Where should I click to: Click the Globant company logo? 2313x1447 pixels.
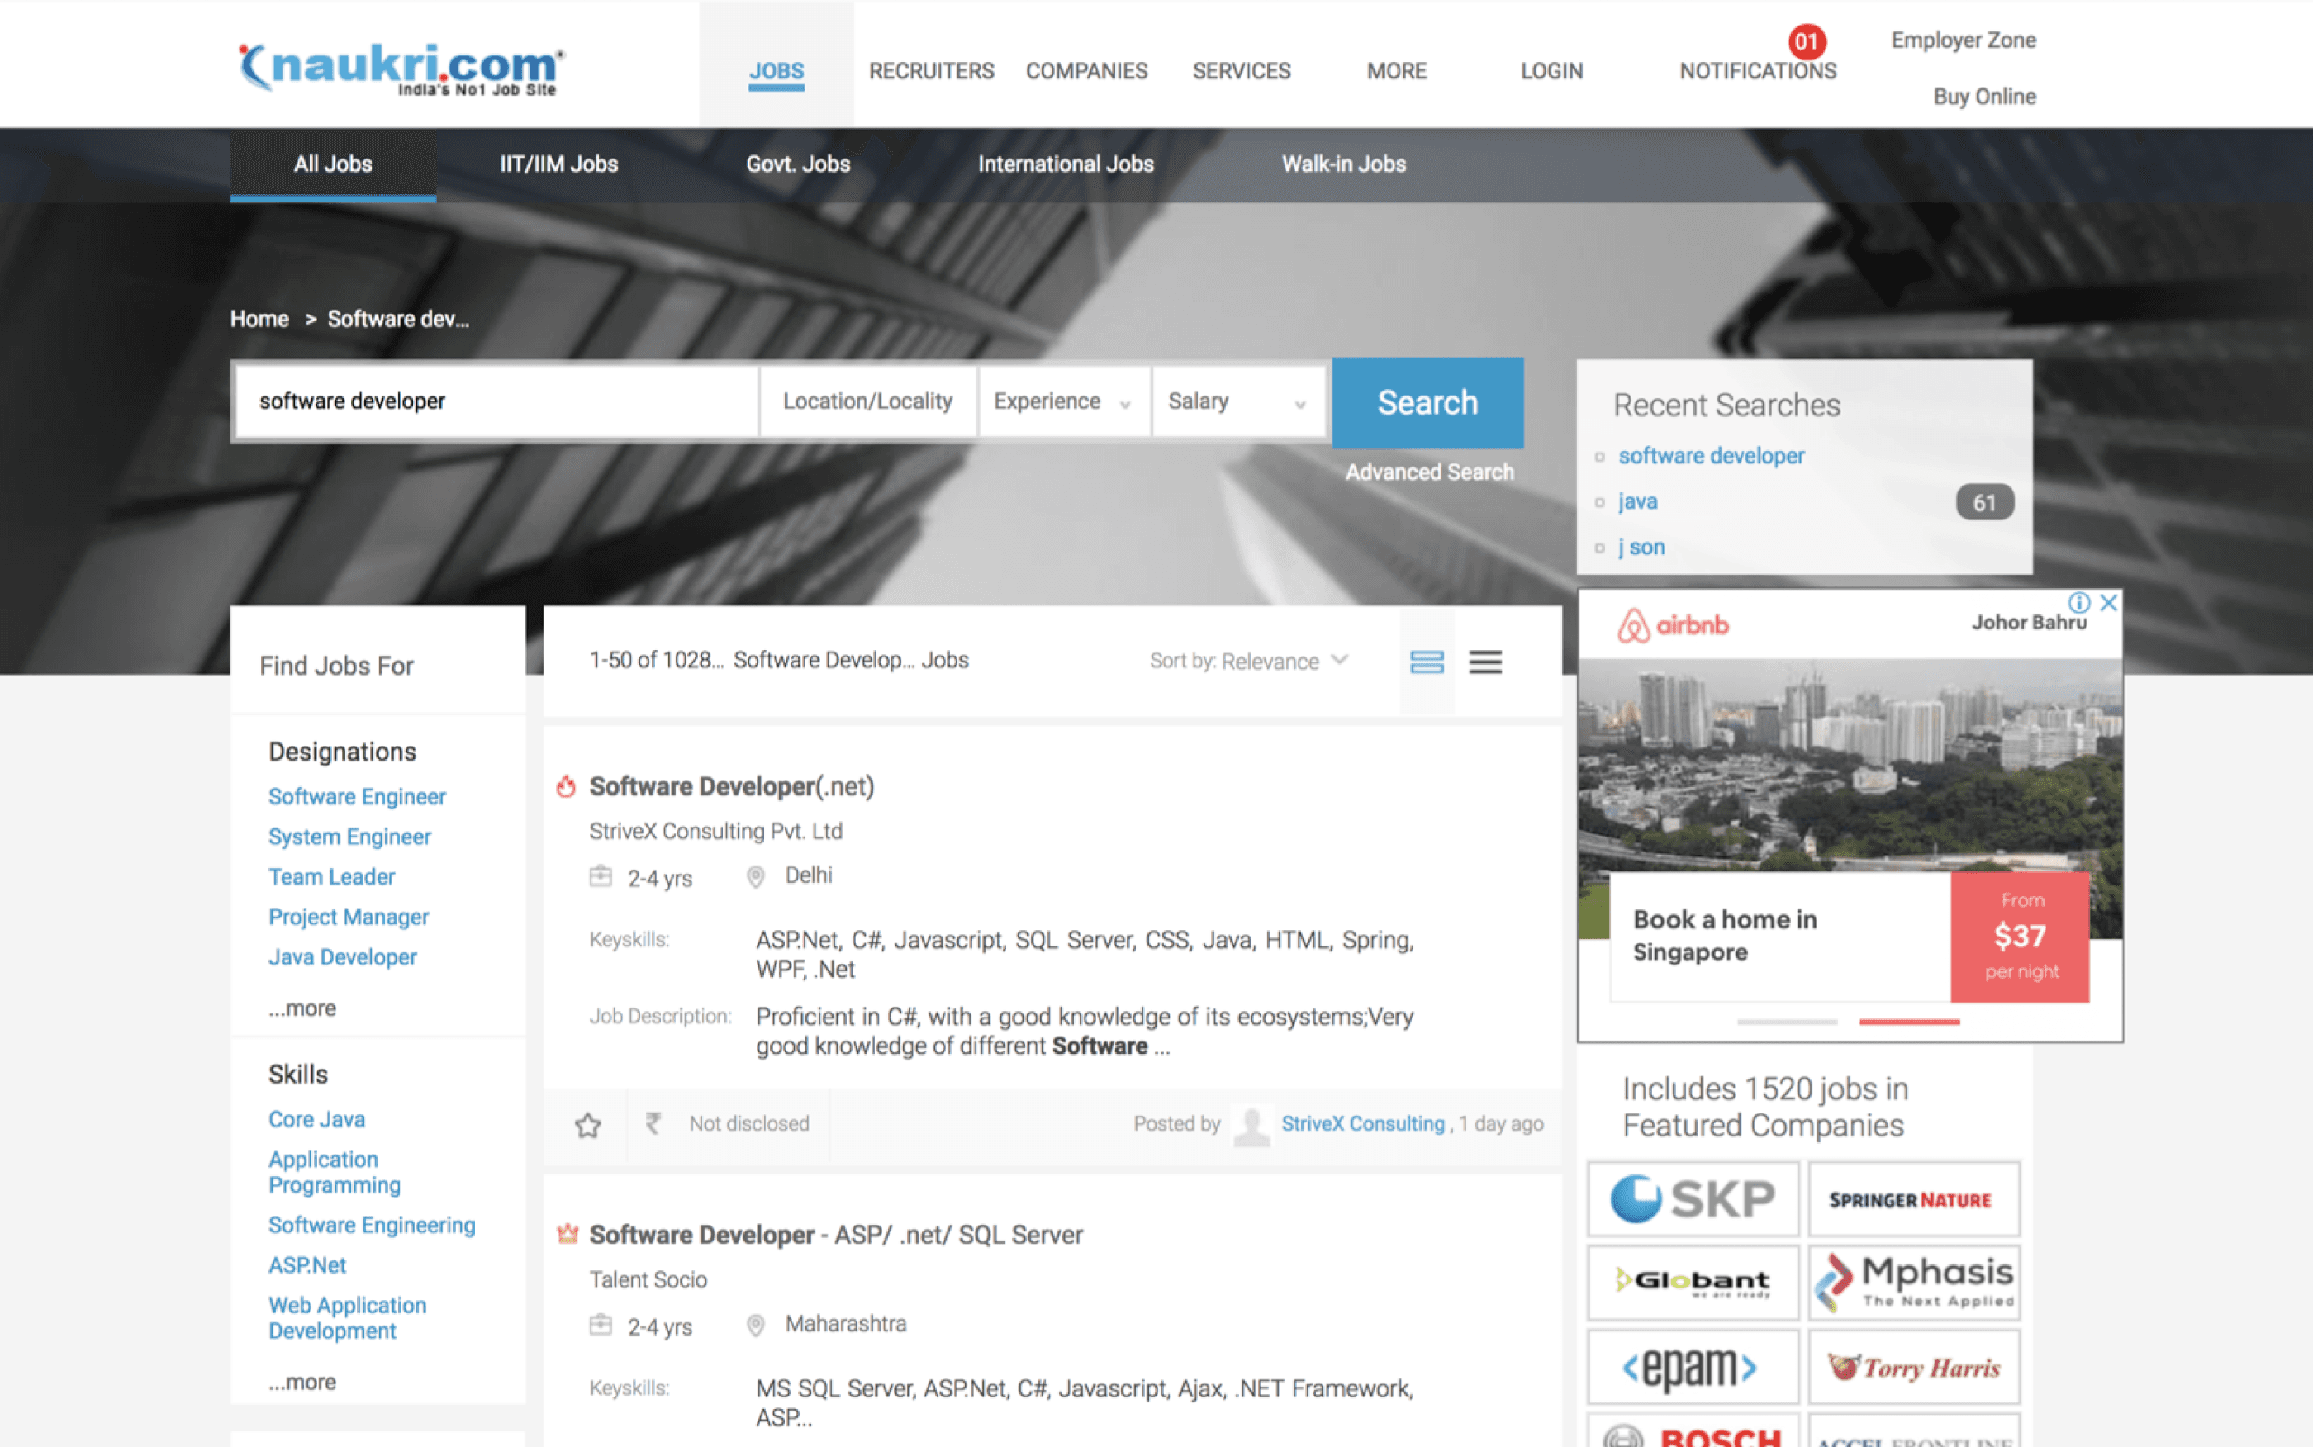click(1692, 1283)
